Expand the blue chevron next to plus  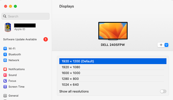click(166, 45)
